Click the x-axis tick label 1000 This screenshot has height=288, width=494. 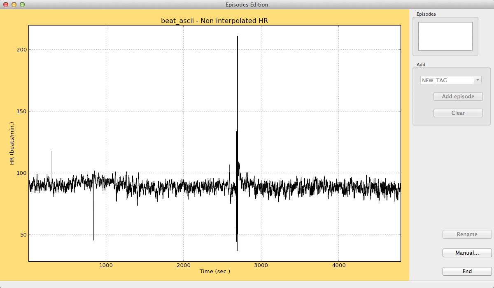(106, 265)
